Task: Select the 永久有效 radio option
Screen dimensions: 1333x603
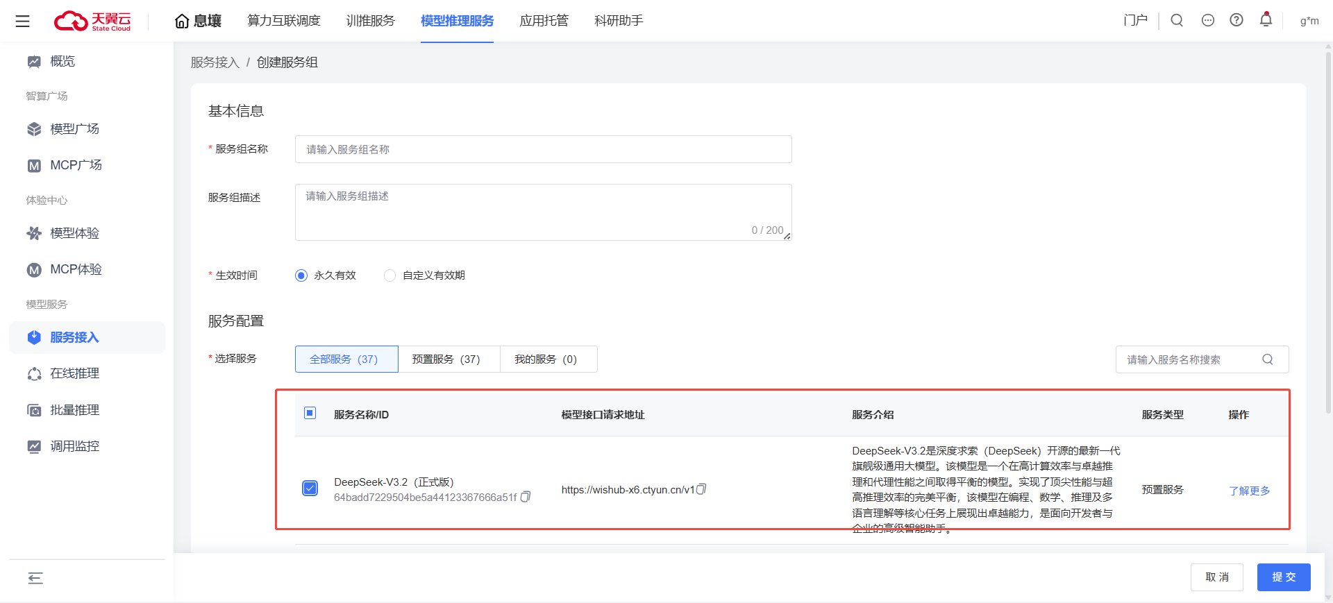Action: click(x=301, y=275)
